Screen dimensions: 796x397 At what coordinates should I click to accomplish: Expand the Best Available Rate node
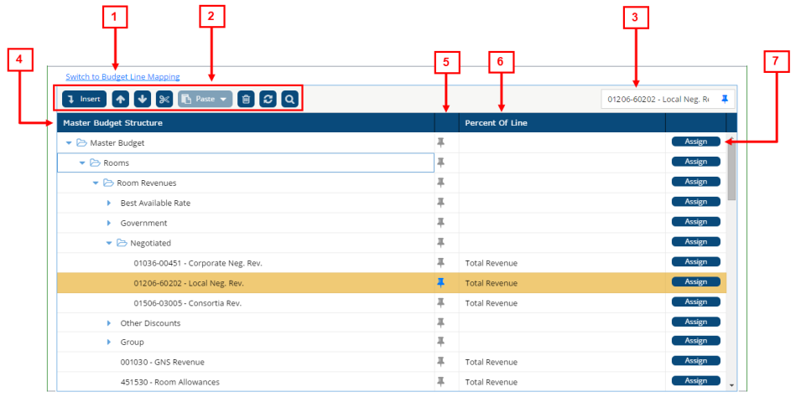pyautogui.click(x=109, y=203)
